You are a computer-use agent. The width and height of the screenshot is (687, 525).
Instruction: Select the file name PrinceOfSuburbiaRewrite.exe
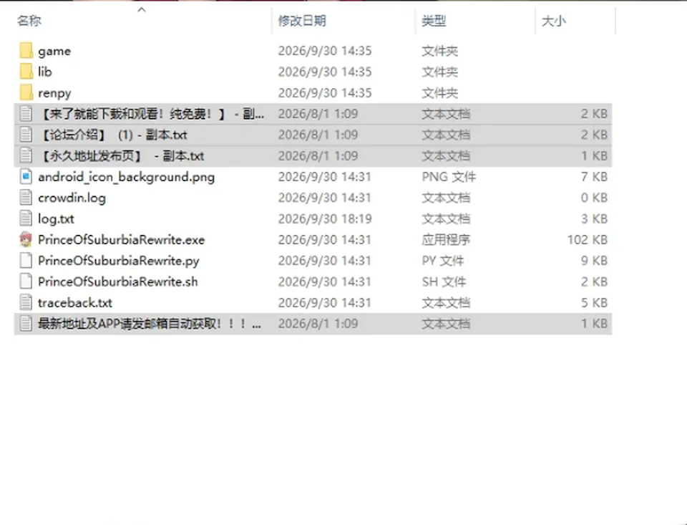[x=122, y=240]
